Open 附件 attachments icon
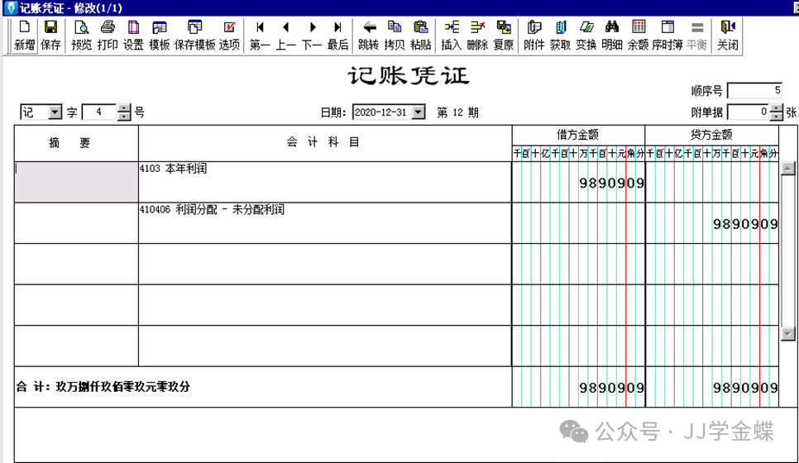 point(534,35)
